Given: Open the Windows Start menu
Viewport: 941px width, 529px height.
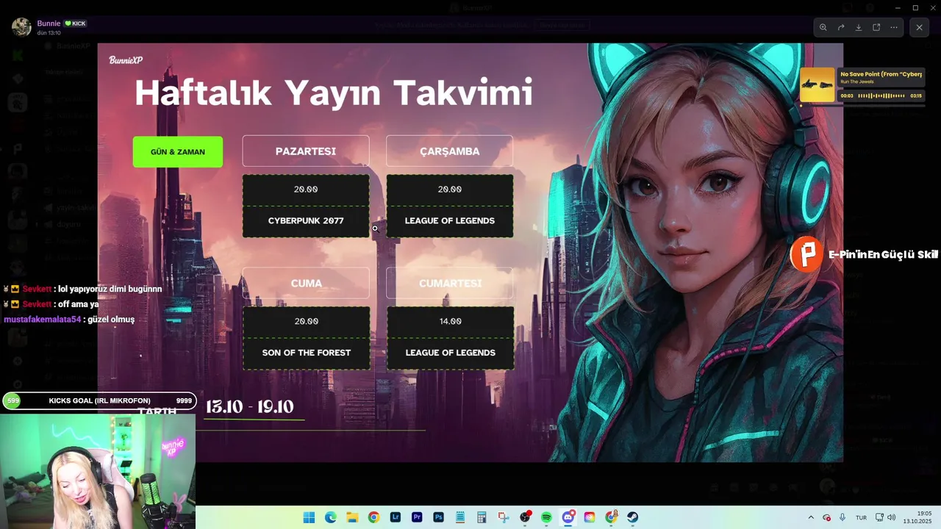Looking at the screenshot, I should pyautogui.click(x=309, y=517).
